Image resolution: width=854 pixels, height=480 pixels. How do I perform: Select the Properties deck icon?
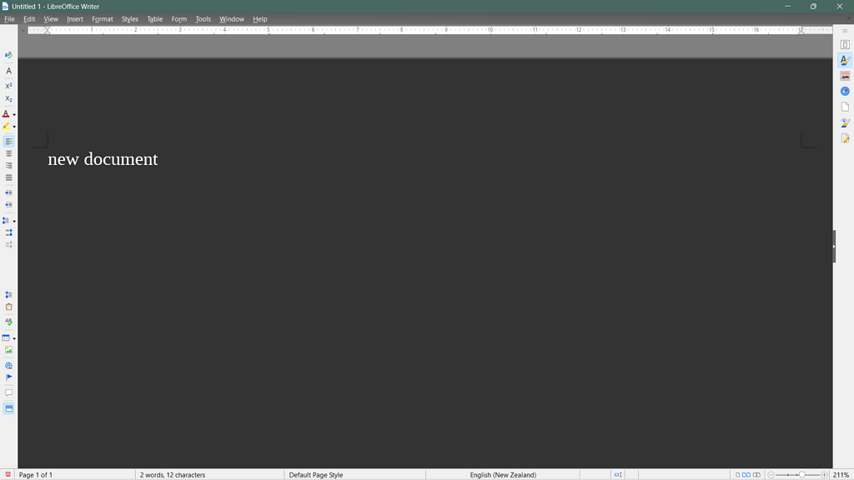point(844,60)
